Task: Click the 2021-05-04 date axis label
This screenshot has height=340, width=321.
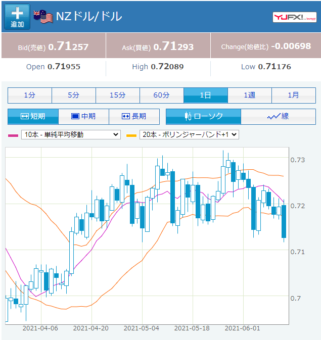Action: pos(142,328)
